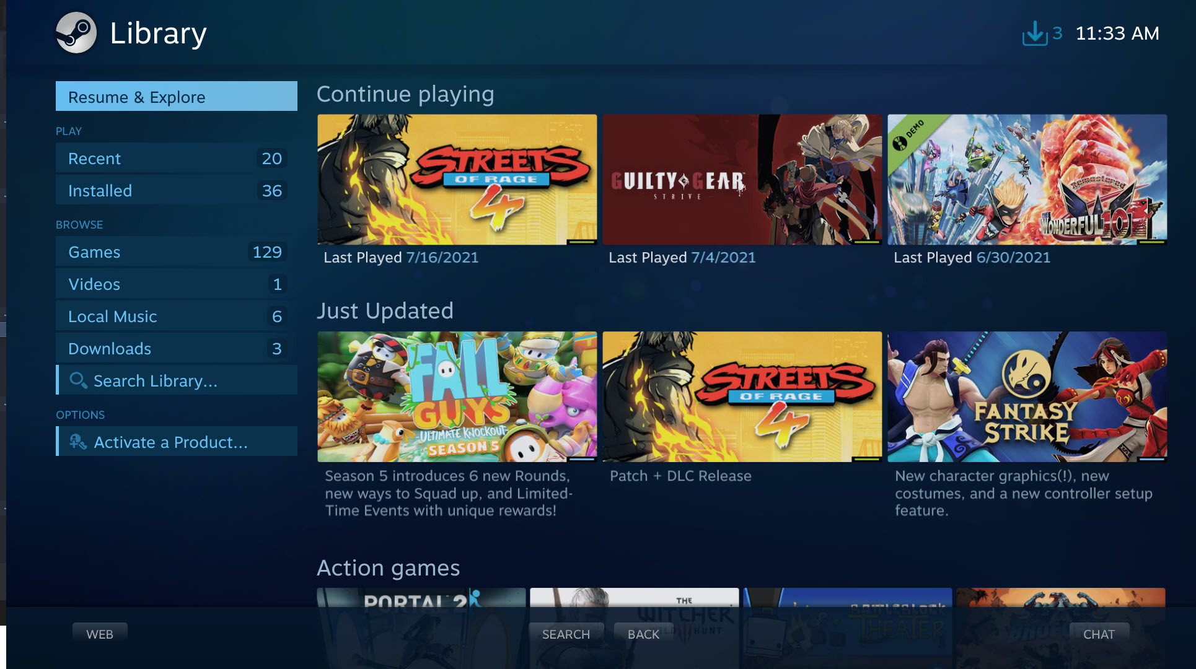Open the CHAT button
Screen dimensions: 1196x669
tap(1099, 634)
